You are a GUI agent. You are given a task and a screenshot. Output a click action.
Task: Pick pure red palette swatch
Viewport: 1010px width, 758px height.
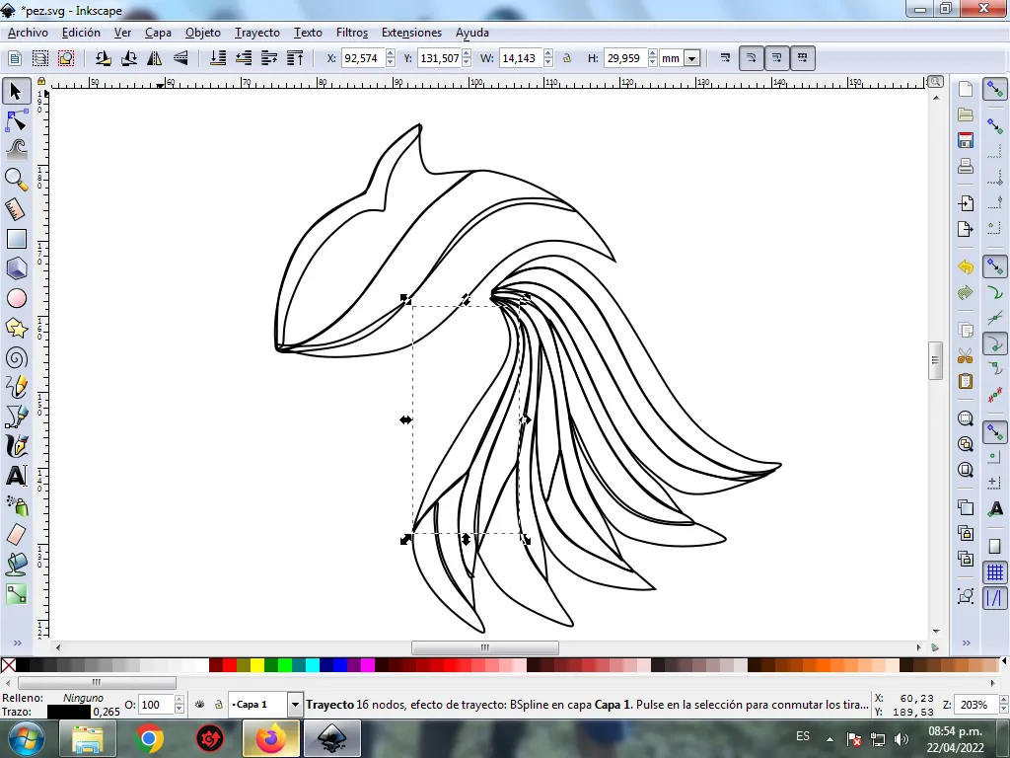coord(229,665)
